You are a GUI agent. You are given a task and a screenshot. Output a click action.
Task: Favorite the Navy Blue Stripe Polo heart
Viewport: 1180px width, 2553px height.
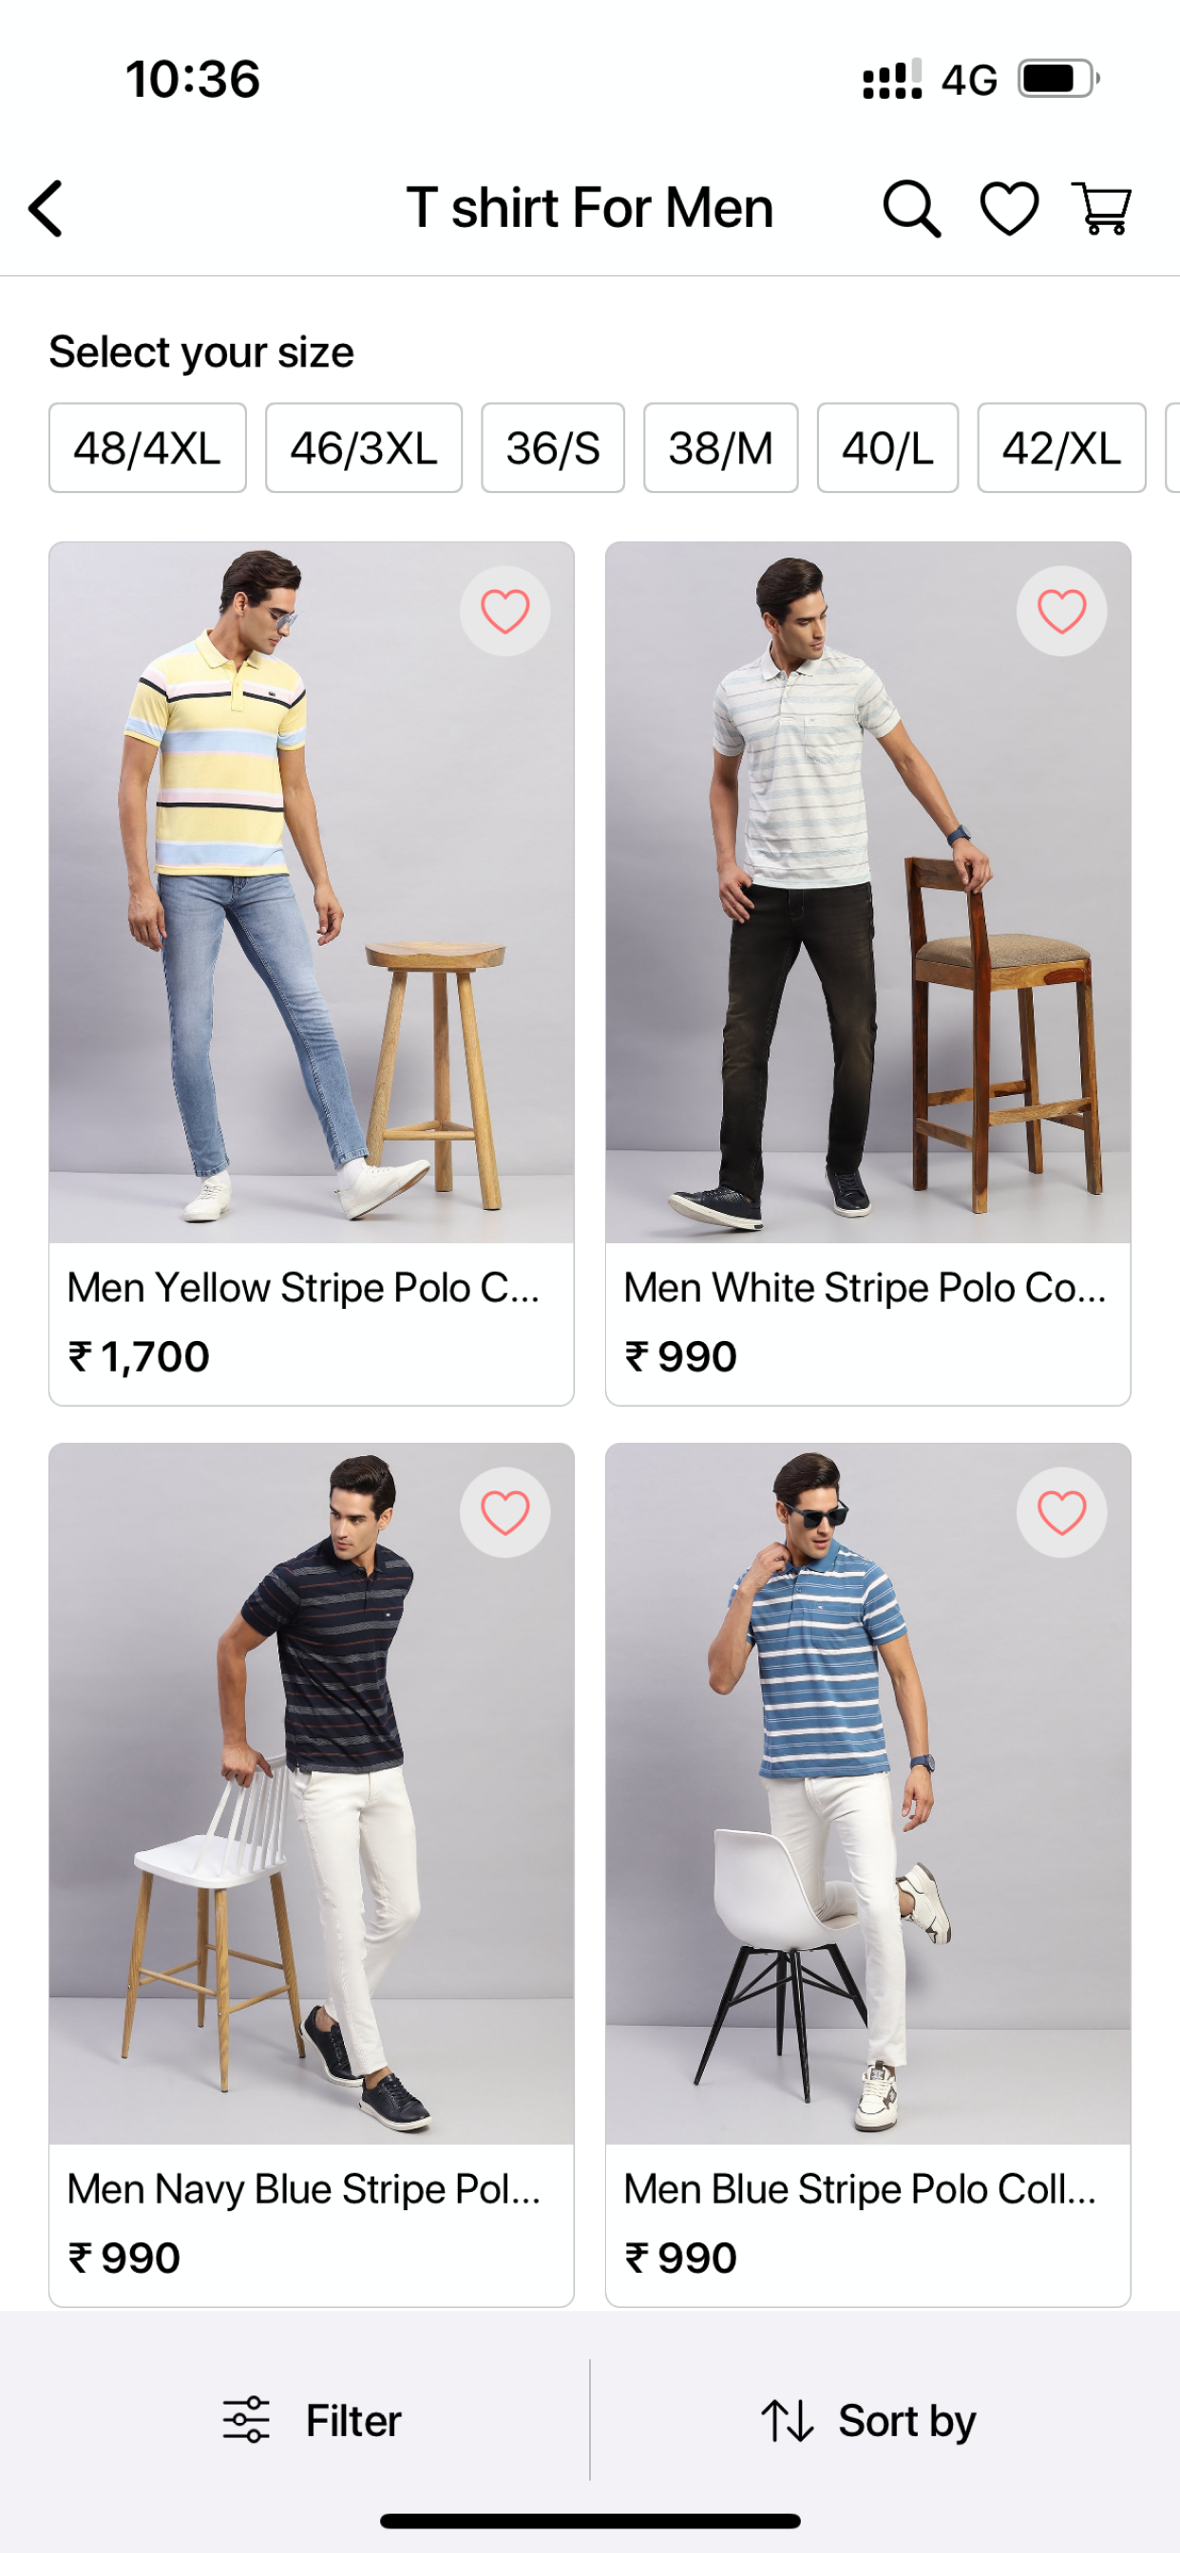[x=504, y=1512]
